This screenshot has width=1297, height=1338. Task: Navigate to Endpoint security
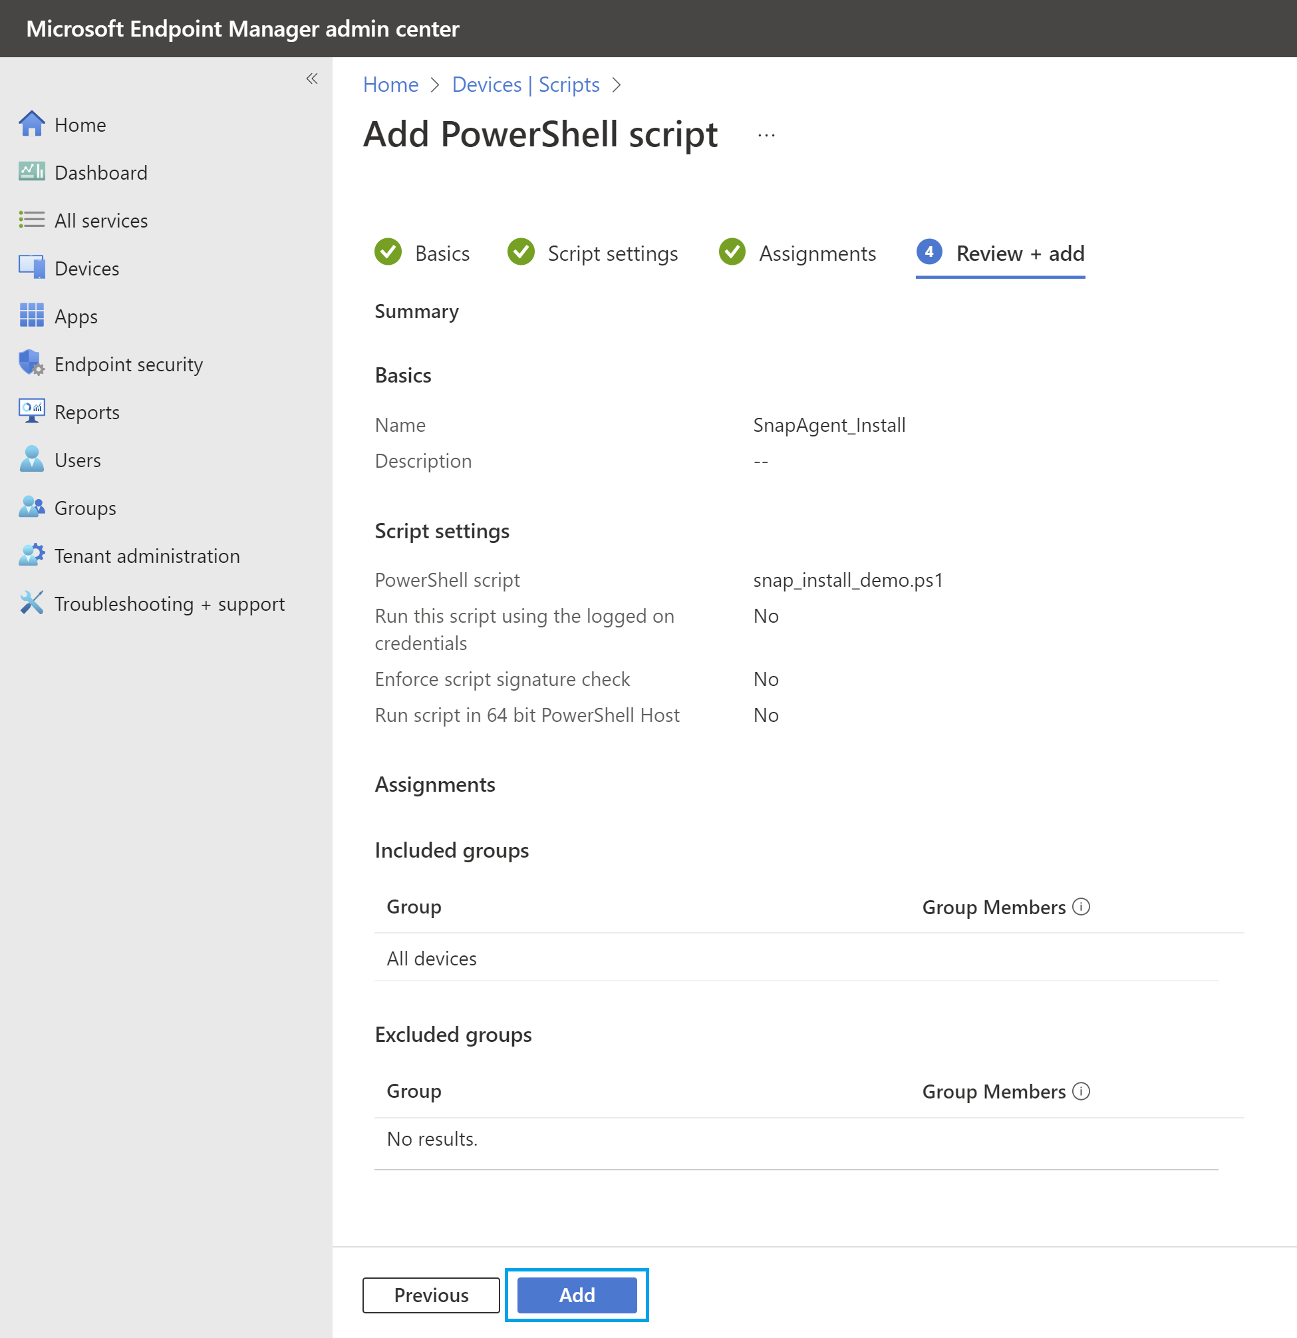tap(128, 364)
